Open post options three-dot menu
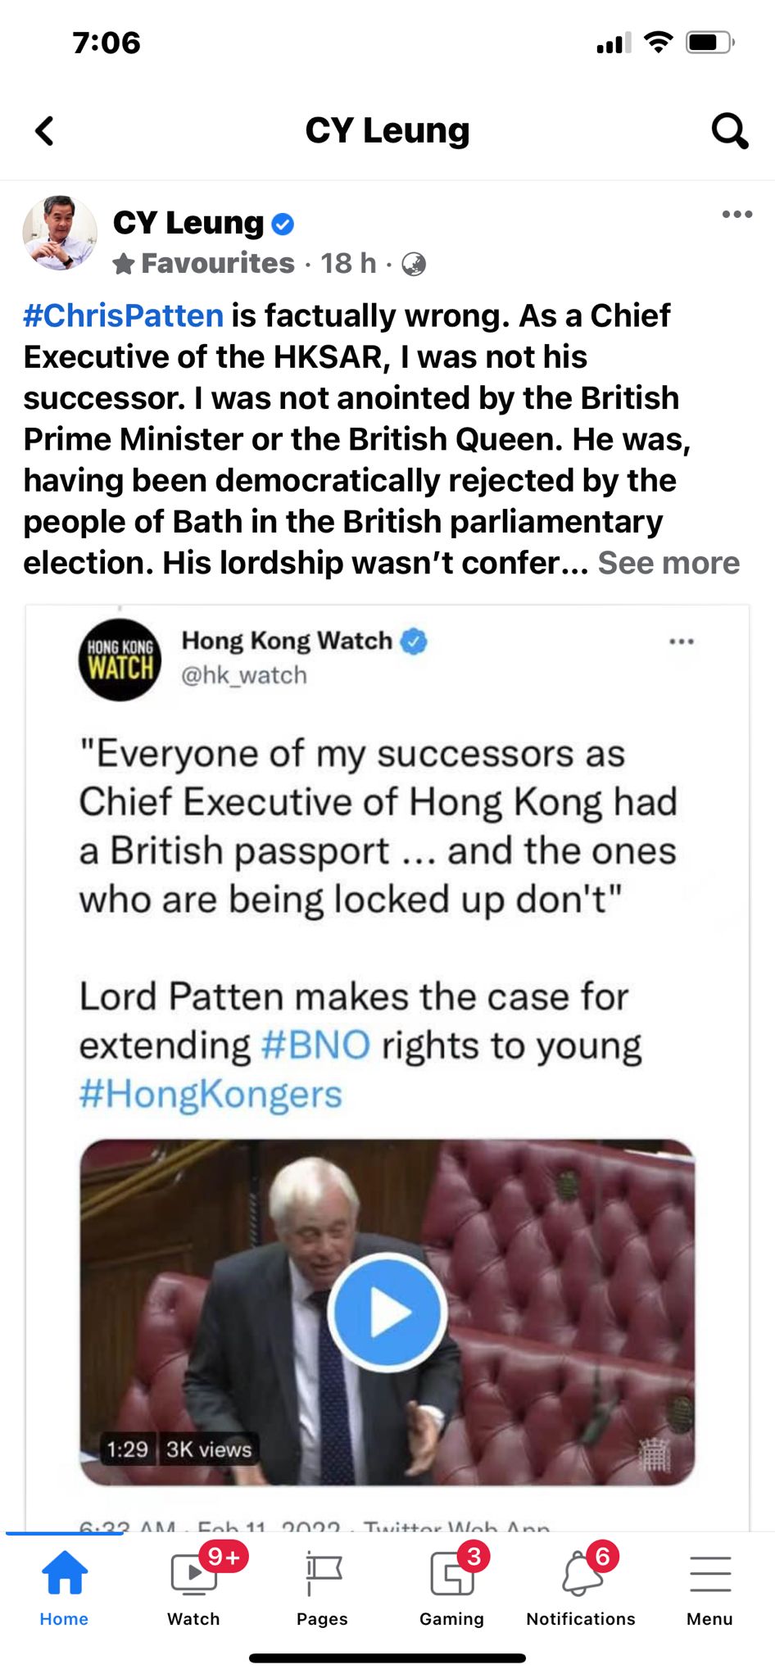 tap(736, 215)
